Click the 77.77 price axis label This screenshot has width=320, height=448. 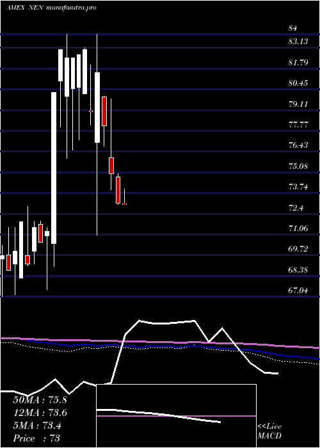[x=298, y=125]
